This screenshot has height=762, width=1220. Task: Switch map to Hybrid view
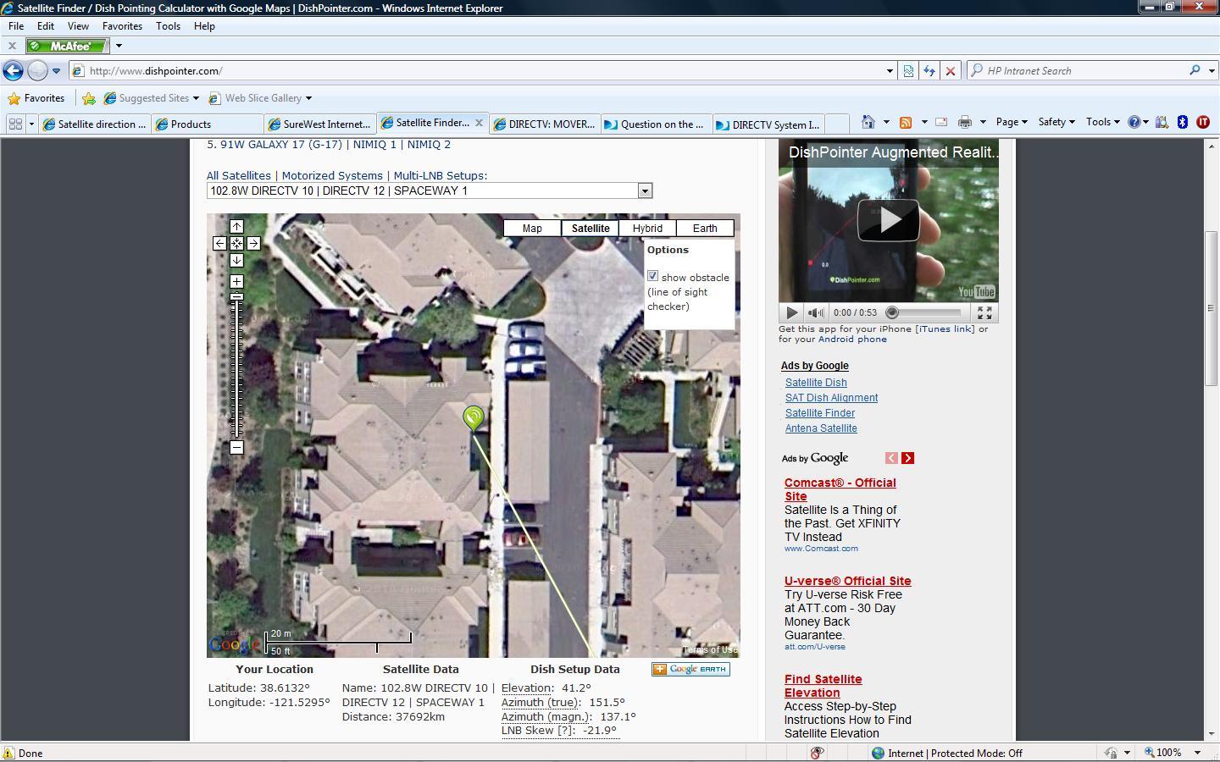(647, 229)
